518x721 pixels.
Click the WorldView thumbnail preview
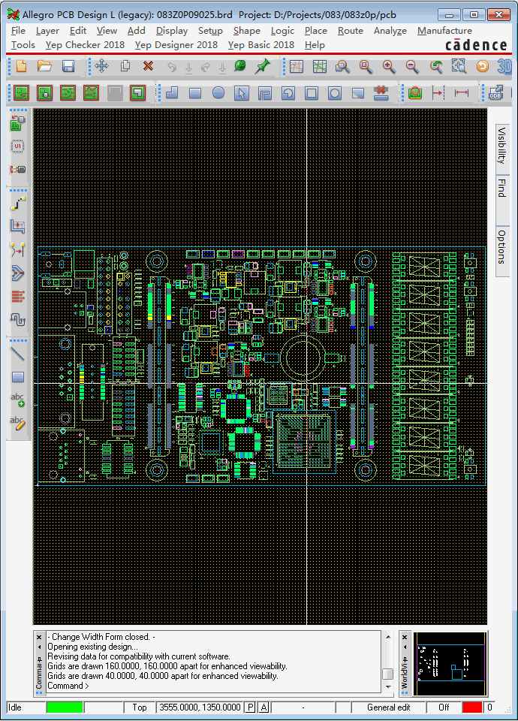(450, 664)
